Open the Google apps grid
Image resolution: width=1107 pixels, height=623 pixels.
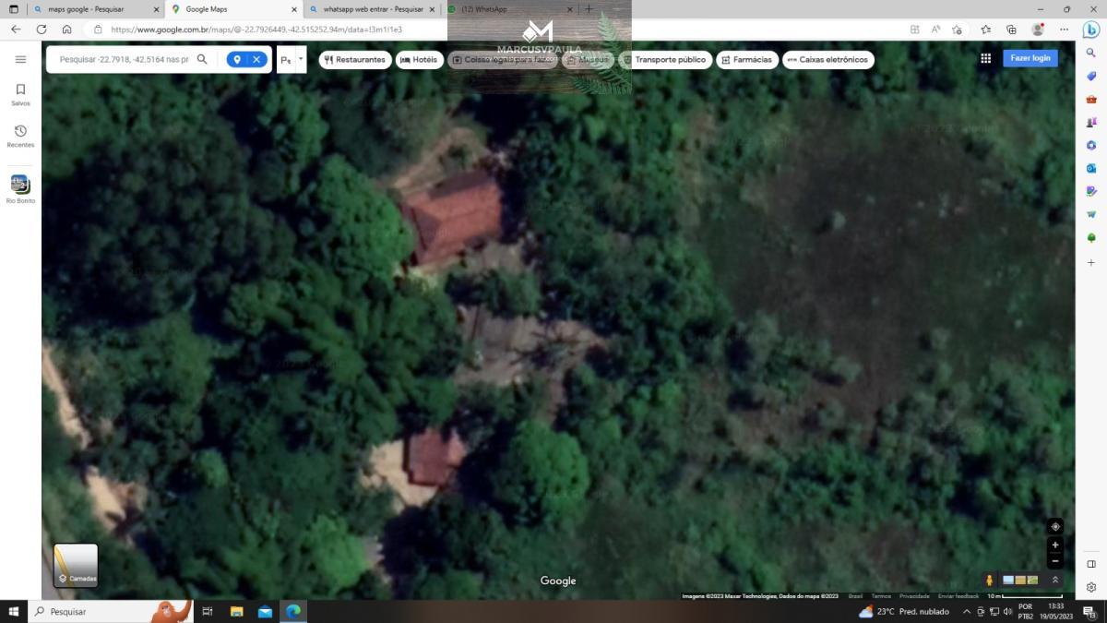(x=985, y=58)
